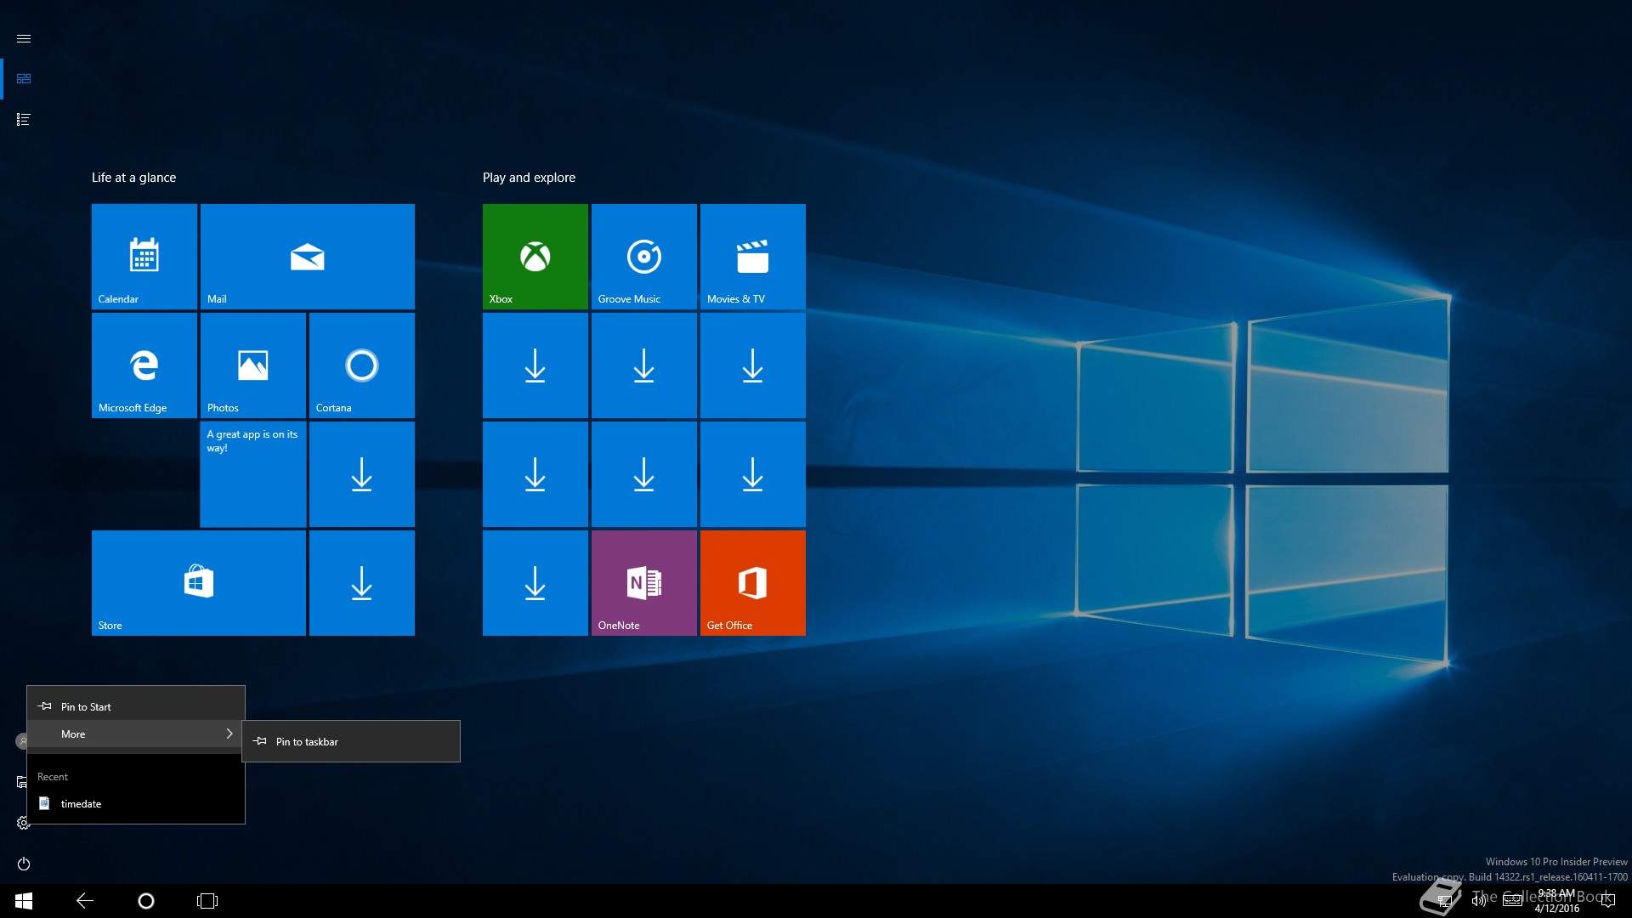Click the pending download tile directly below Xbox
This screenshot has width=1632, height=918.
click(x=535, y=365)
